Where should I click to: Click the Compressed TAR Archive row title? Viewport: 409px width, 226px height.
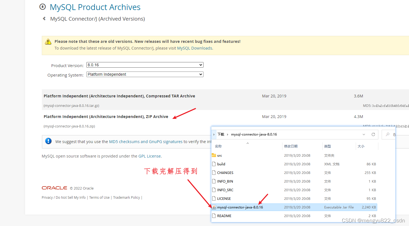coord(119,96)
